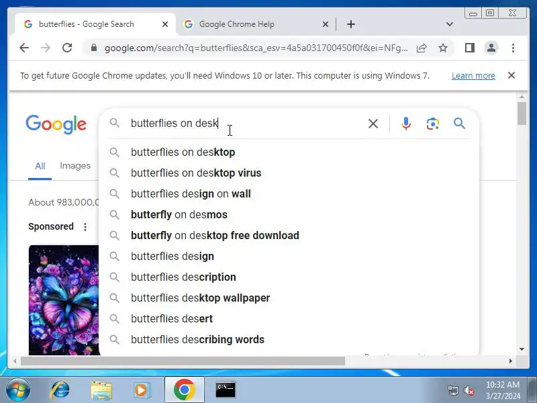Click the Google logo
Screen dimensions: 537x403
[x=56, y=124]
